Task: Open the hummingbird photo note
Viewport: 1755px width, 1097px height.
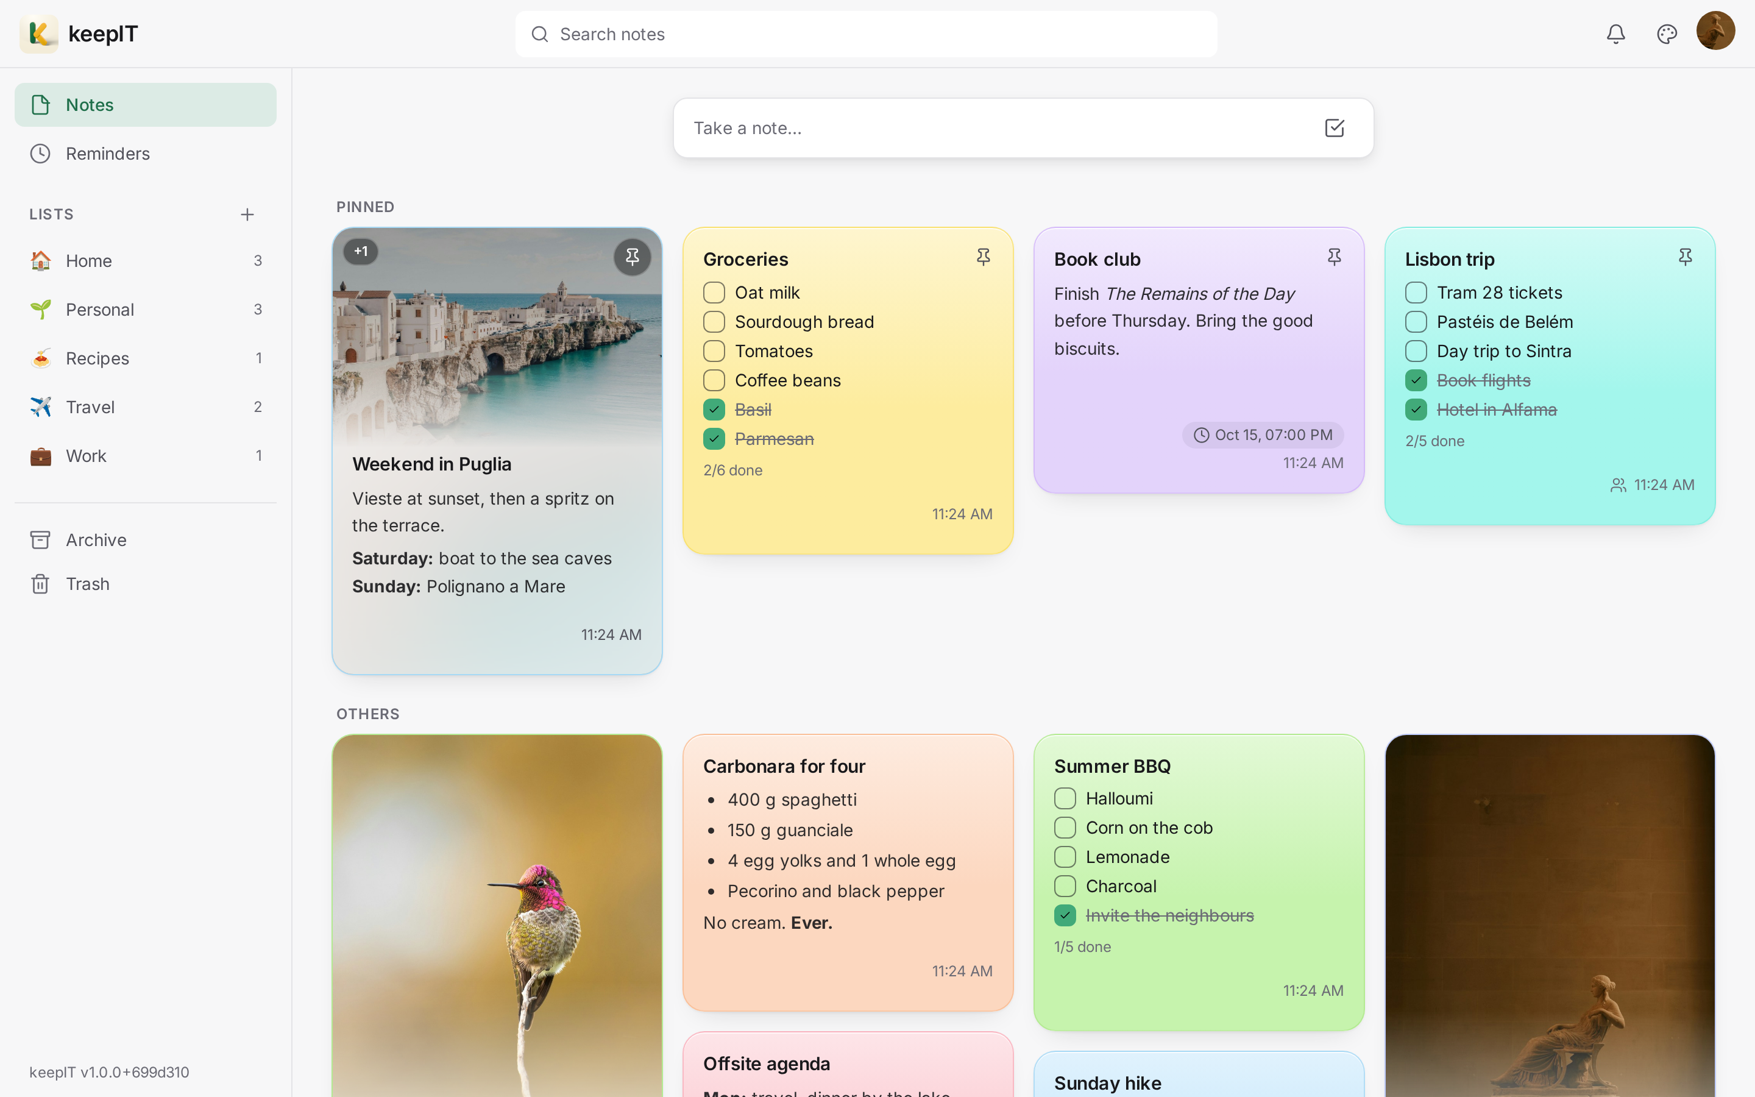Action: tap(497, 915)
